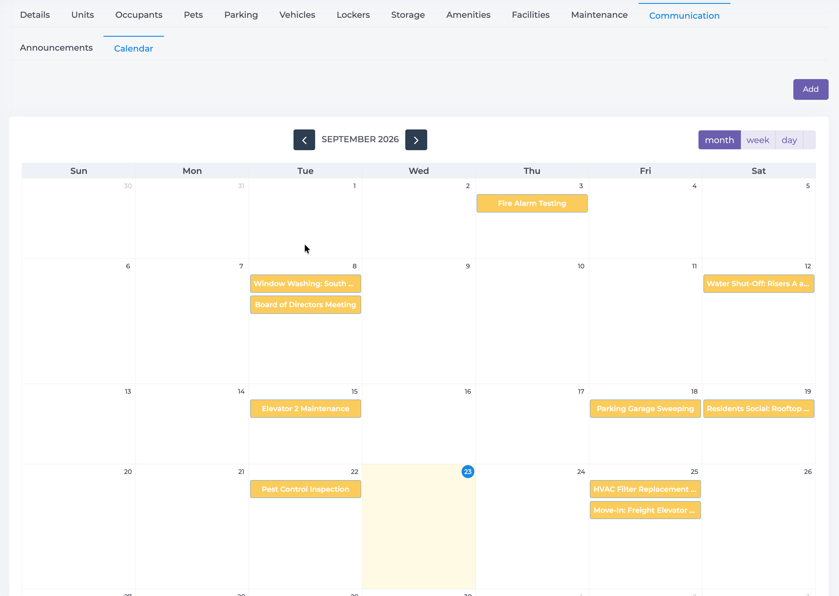839x596 pixels.
Task: Select today's date 23
Action: 468,472
